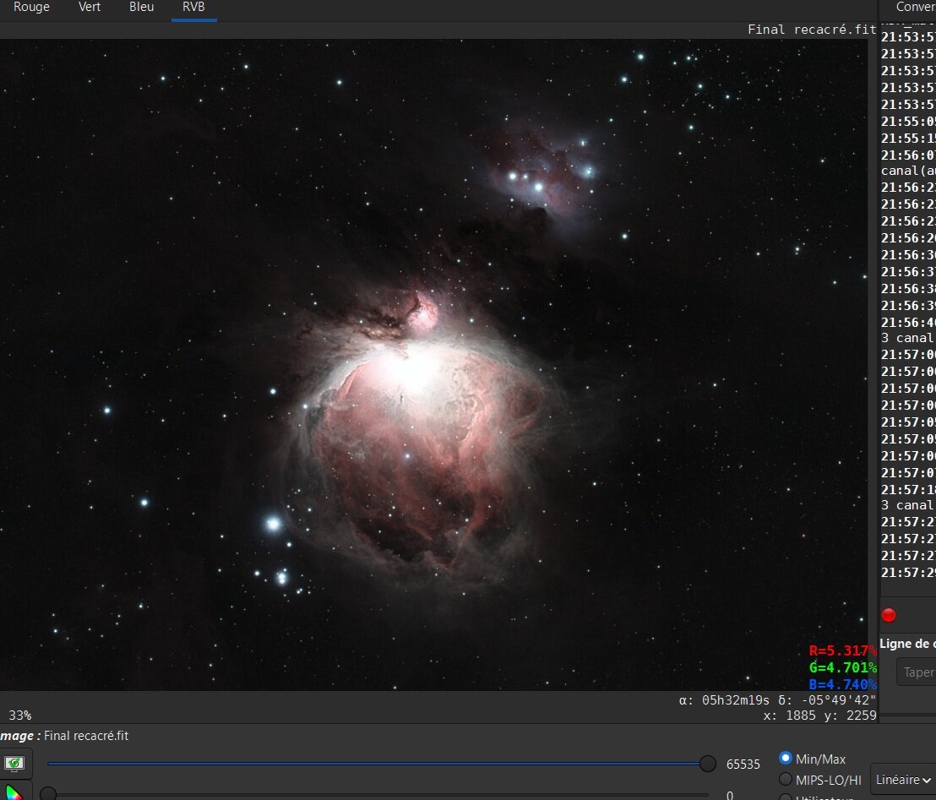Click the red stop process icon
The height and width of the screenshot is (800, 936).
(x=888, y=615)
